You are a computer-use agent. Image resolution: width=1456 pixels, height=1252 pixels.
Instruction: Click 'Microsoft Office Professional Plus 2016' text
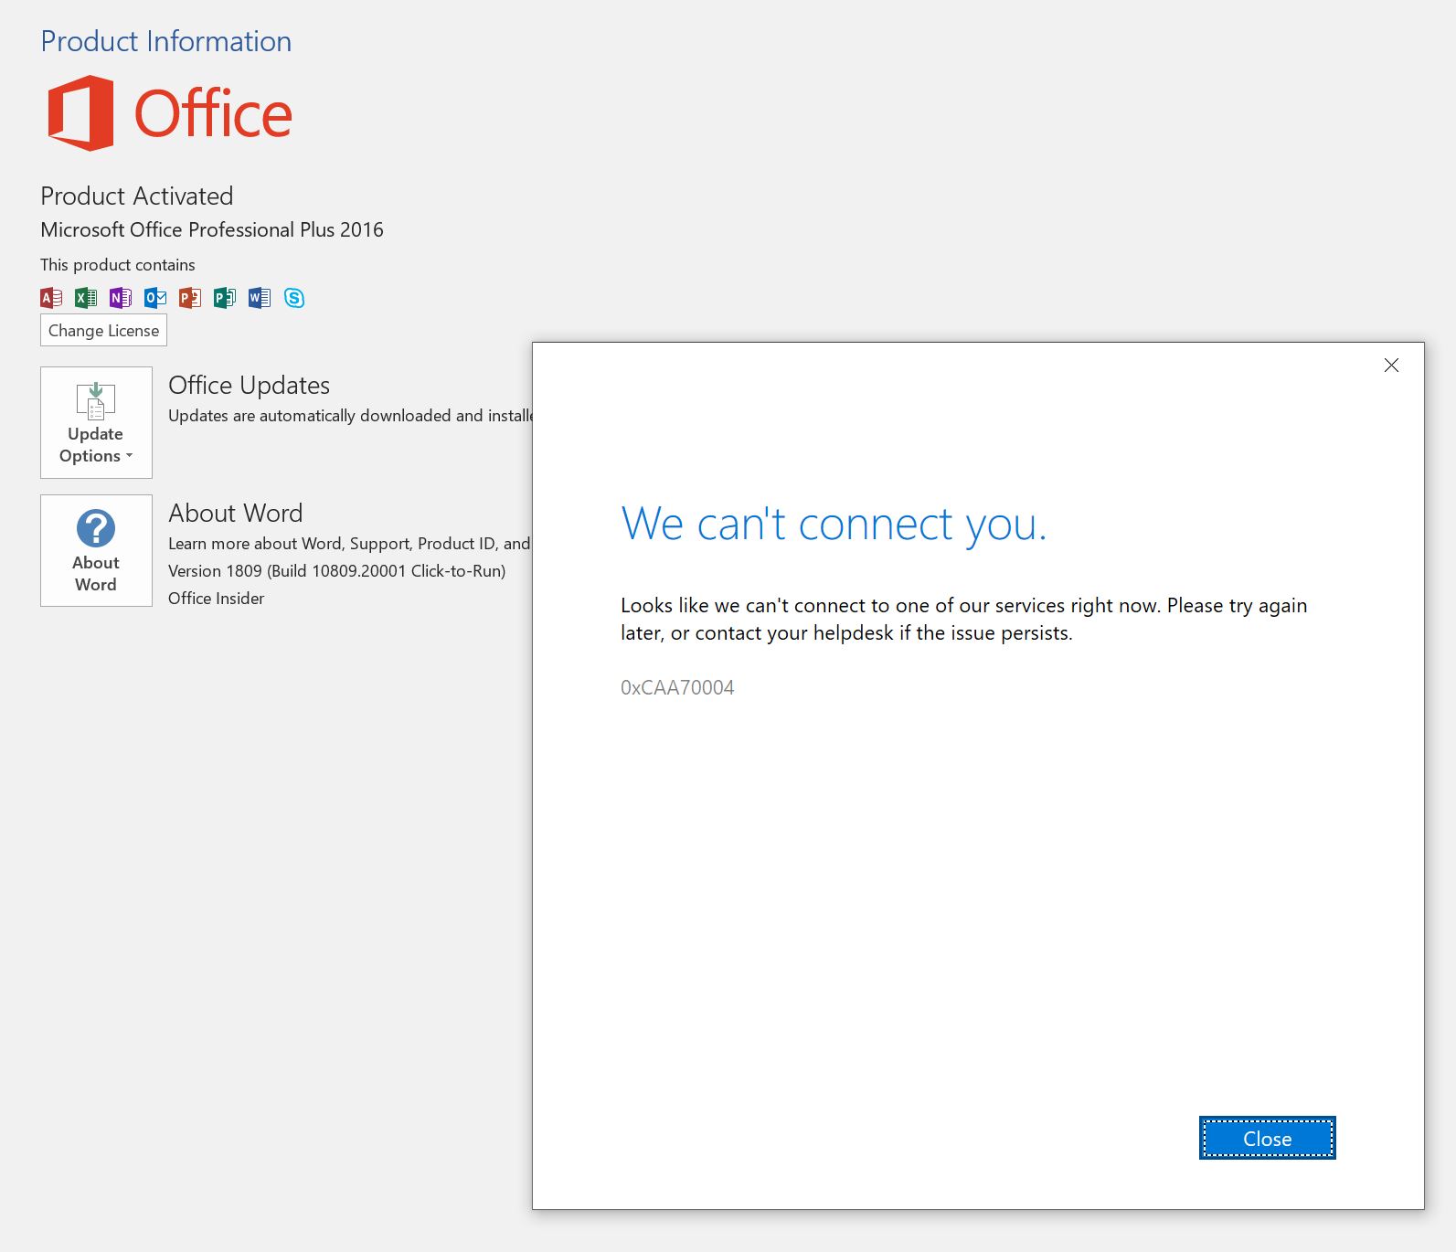pyautogui.click(x=212, y=229)
